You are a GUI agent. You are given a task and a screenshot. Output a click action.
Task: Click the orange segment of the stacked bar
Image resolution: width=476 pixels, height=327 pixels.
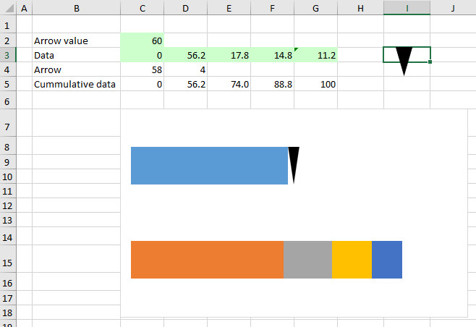pos(207,260)
